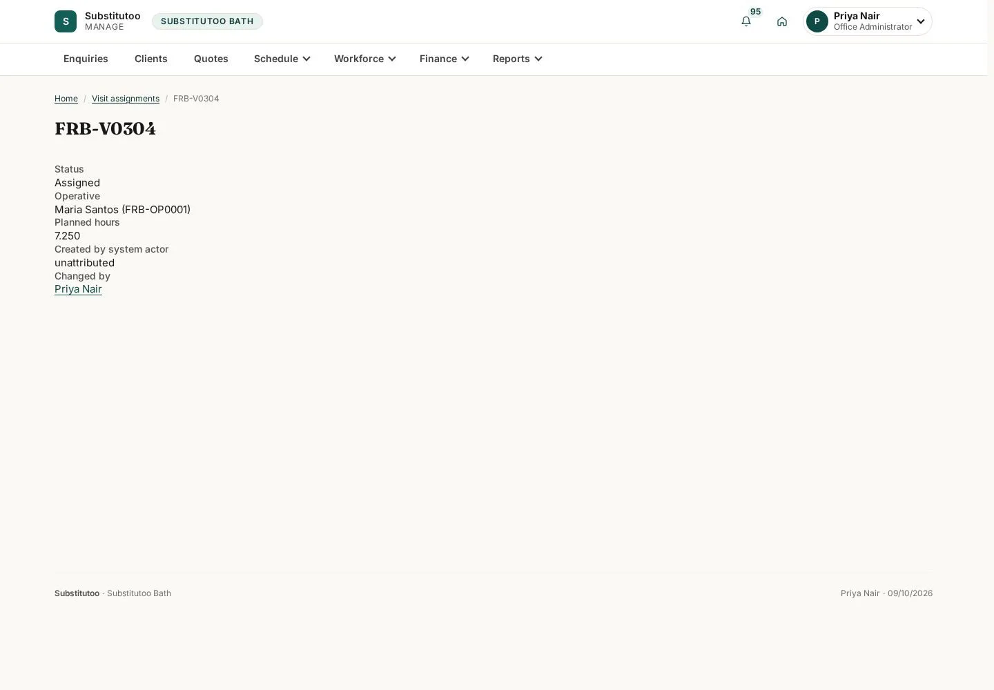The height and width of the screenshot is (690, 994).
Task: Expand the Finance dropdown menu
Action: pos(445,59)
